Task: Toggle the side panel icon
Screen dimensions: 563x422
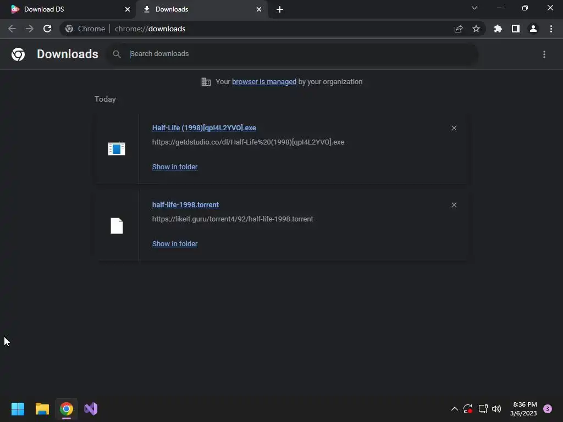Action: click(516, 29)
